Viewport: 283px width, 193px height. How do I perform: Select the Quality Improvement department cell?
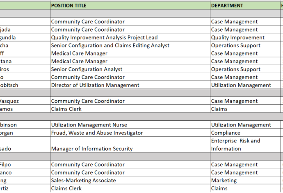(245, 37)
